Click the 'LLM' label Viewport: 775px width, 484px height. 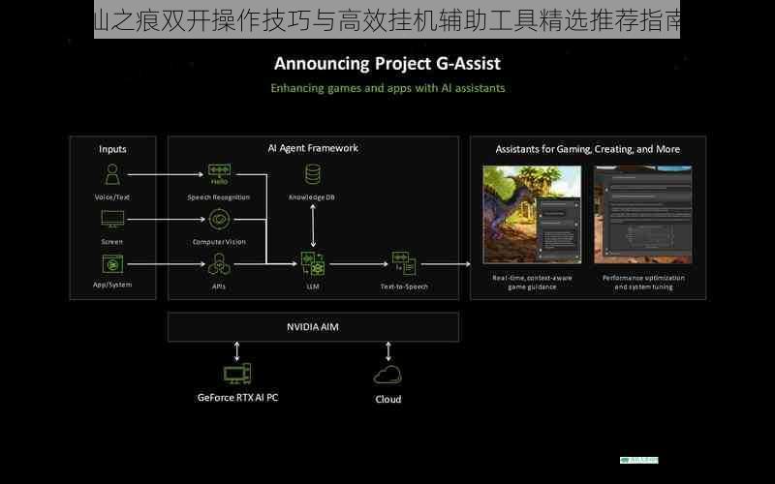coord(313,287)
